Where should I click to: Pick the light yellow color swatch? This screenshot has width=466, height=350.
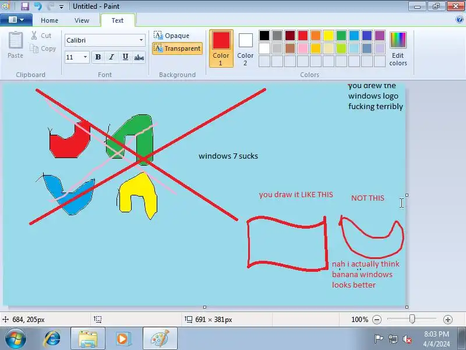tap(329, 48)
